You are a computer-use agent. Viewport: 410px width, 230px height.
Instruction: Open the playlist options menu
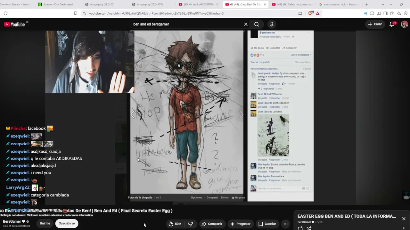[404, 228]
